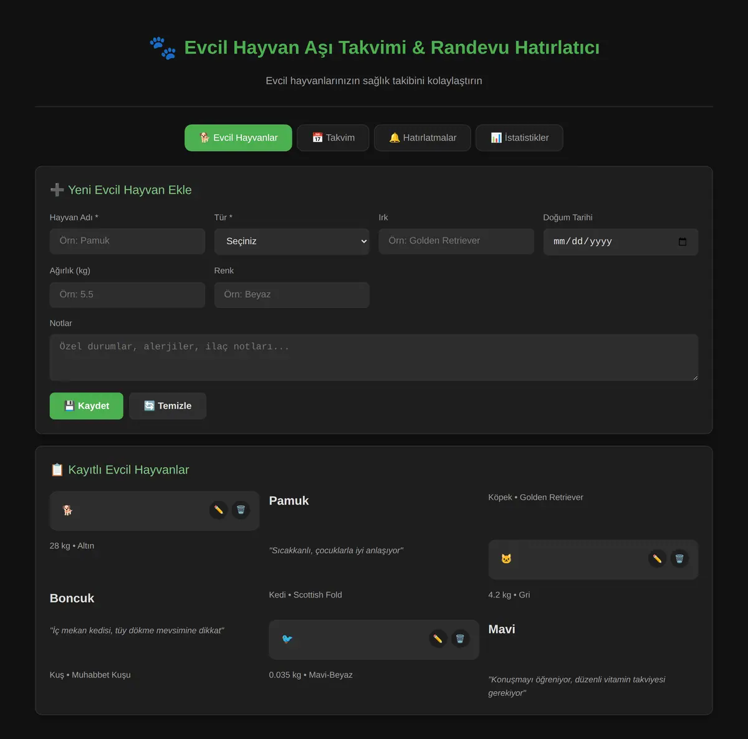The width and height of the screenshot is (748, 739).
Task: Open the Hatırlatmalar tab
Action: coord(423,138)
